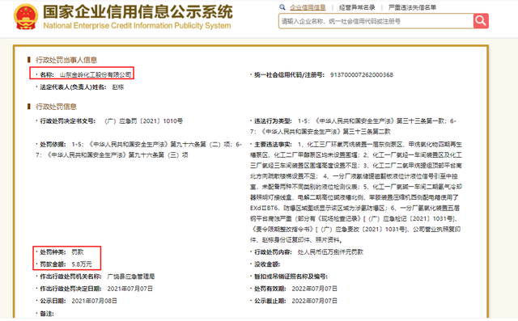
Task: Click the 处罚有效期 date value
Action: 315,289
